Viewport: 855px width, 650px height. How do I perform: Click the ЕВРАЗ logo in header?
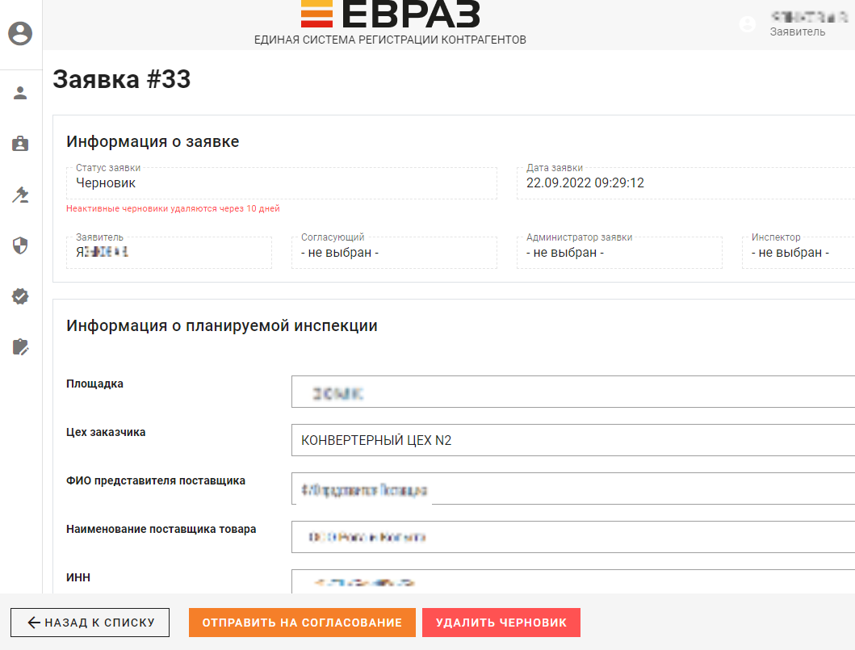coord(390,15)
